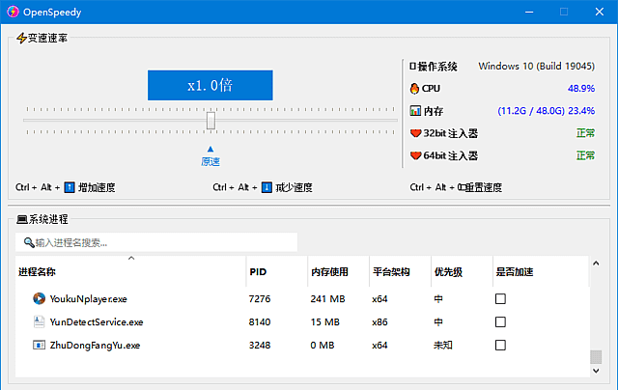This screenshot has height=390, width=618.
Task: Click PID value 3248
Action: point(260,346)
